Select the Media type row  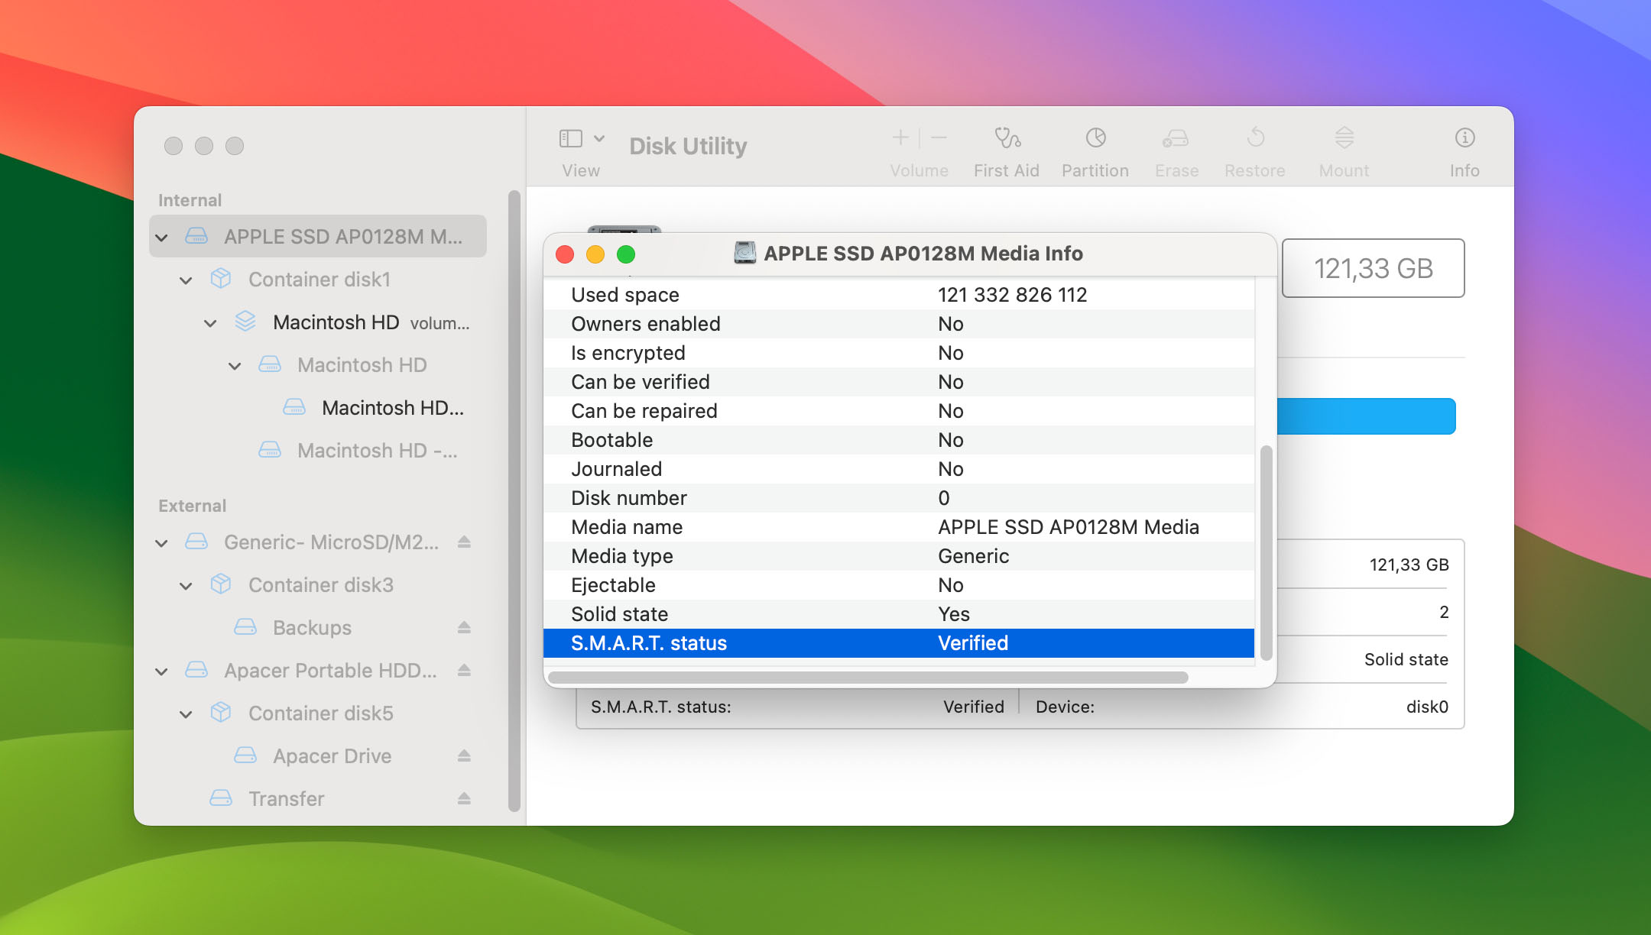click(x=898, y=556)
